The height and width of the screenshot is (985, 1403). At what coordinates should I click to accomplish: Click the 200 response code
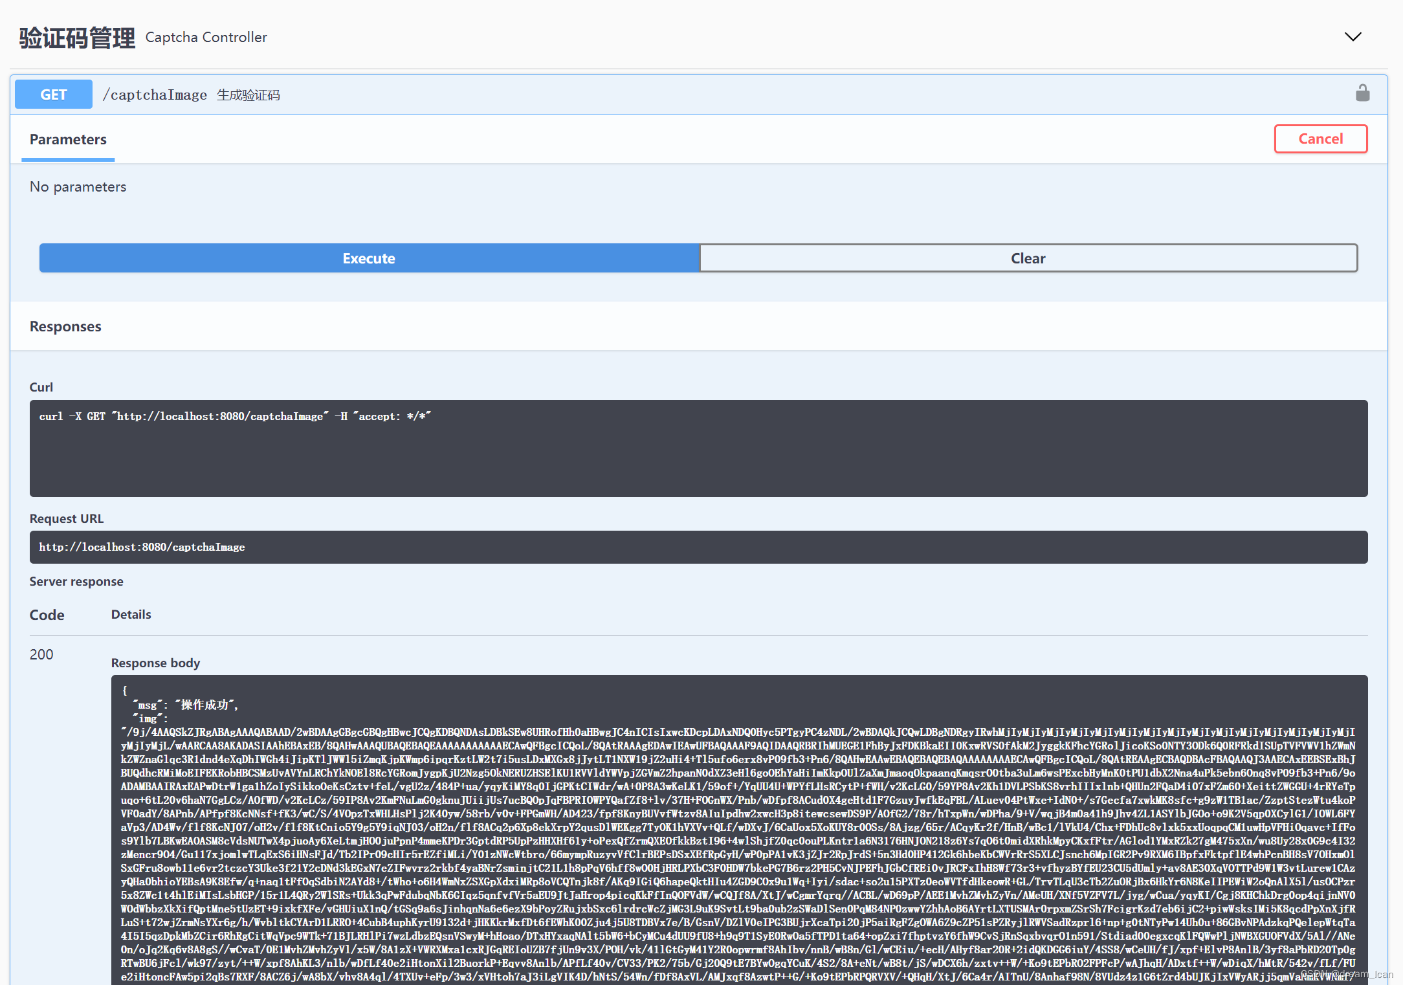[x=41, y=654]
